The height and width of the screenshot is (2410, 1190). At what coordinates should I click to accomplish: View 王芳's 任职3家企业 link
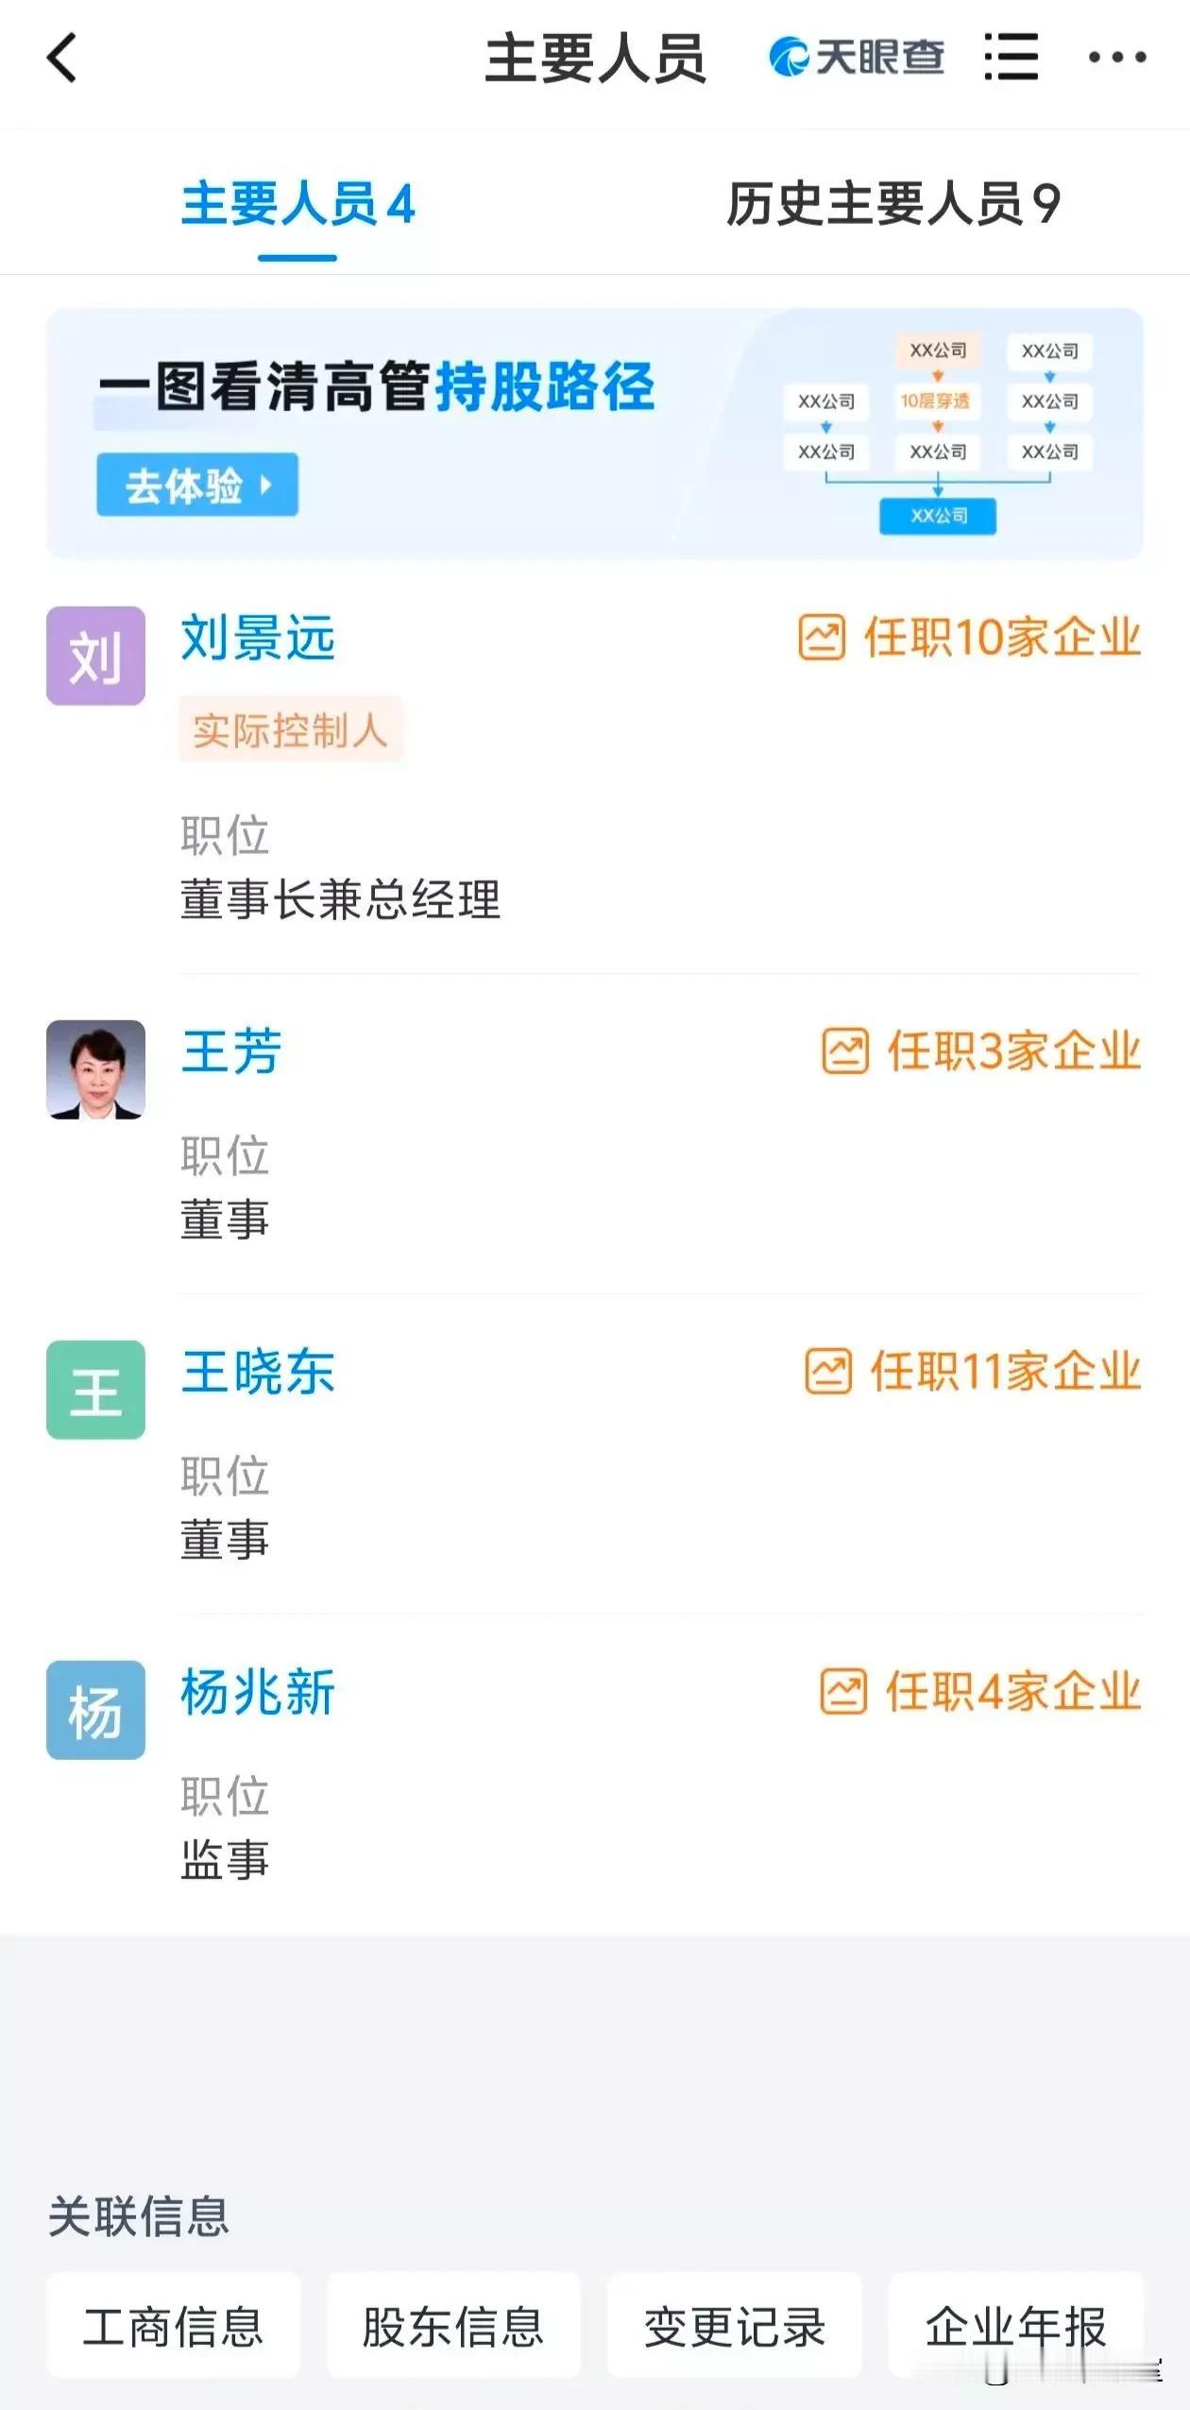tap(1014, 1051)
